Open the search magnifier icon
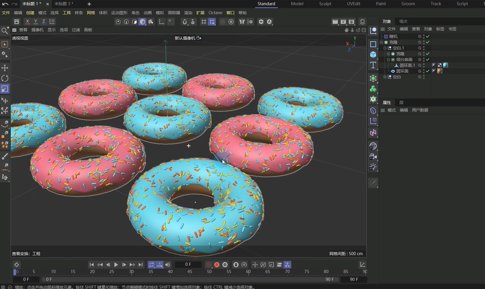 (5, 31)
